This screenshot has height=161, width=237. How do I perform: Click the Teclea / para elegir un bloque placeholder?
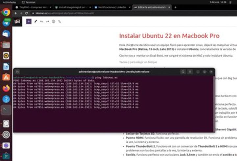pyautogui.click(x=138, y=62)
